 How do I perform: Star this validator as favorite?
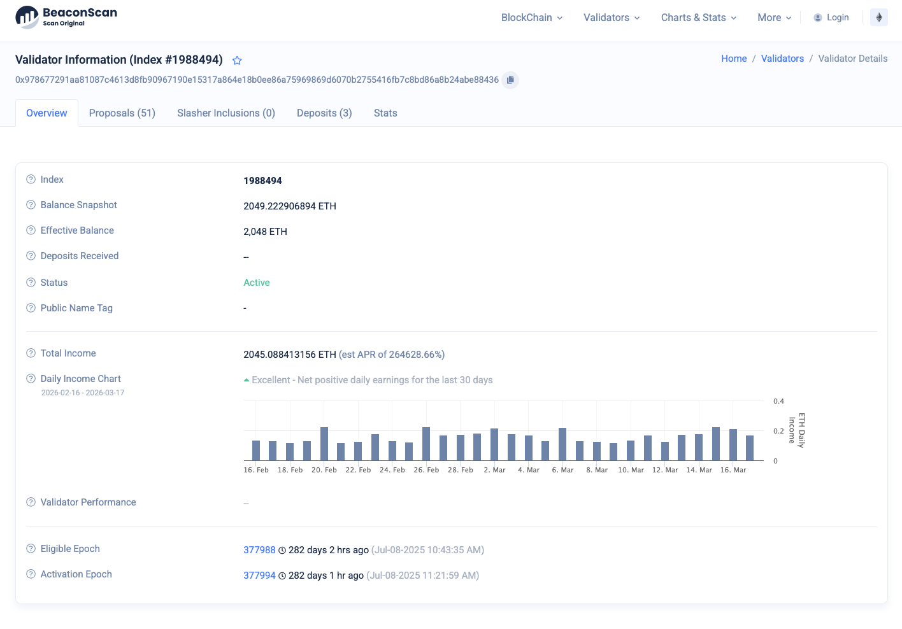pyautogui.click(x=237, y=60)
